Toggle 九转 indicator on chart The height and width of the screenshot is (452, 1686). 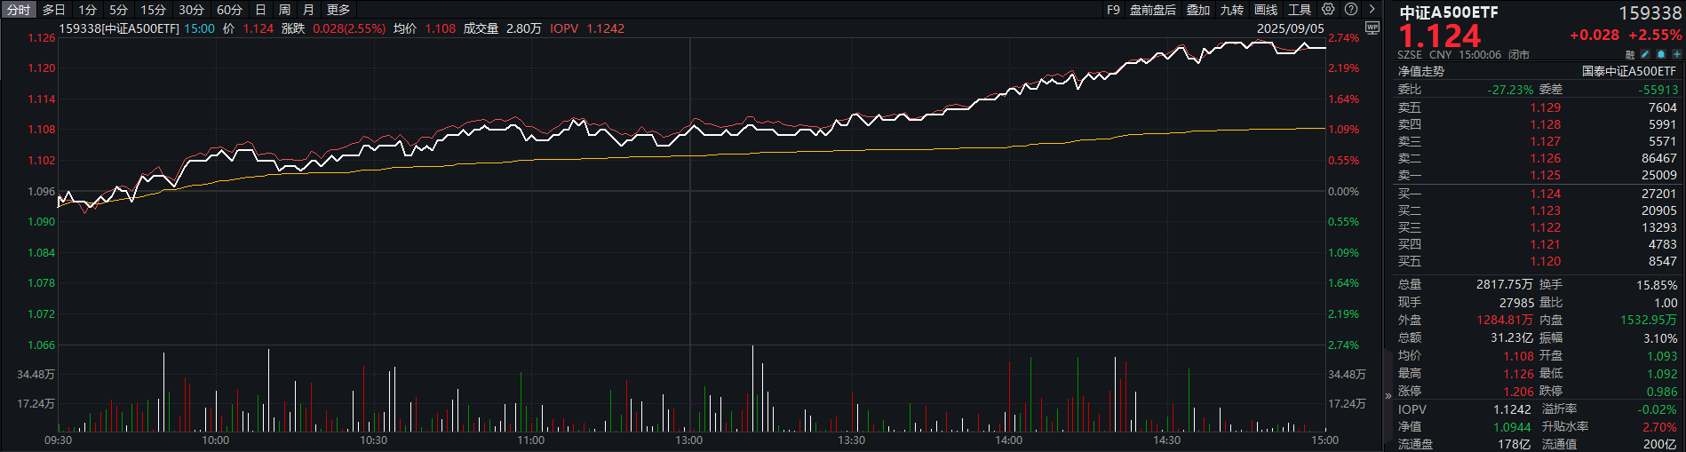(x=1231, y=10)
